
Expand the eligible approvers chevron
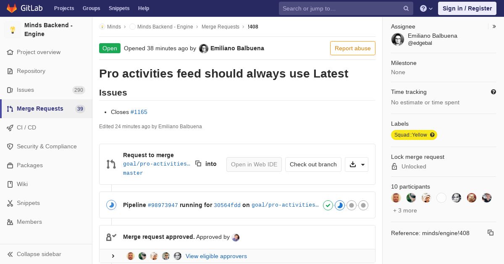pos(113,256)
